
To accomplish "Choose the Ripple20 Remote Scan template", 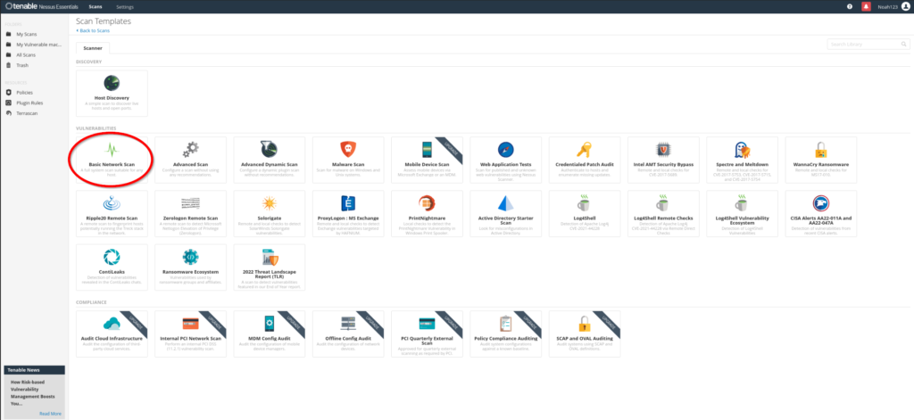I will 112,213.
